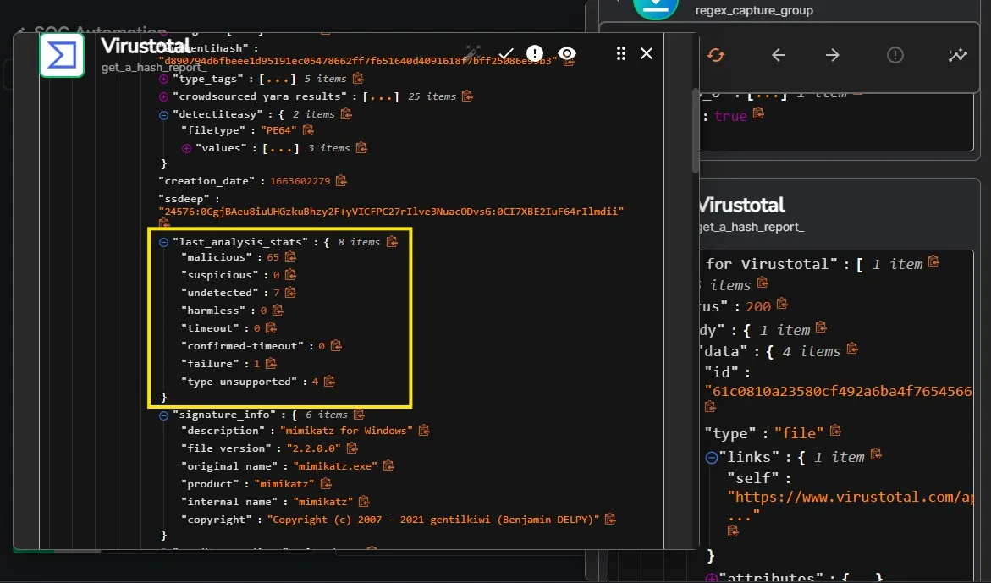Close the Virustotal results popup
Viewport: 991px width, 583px height.
647,53
